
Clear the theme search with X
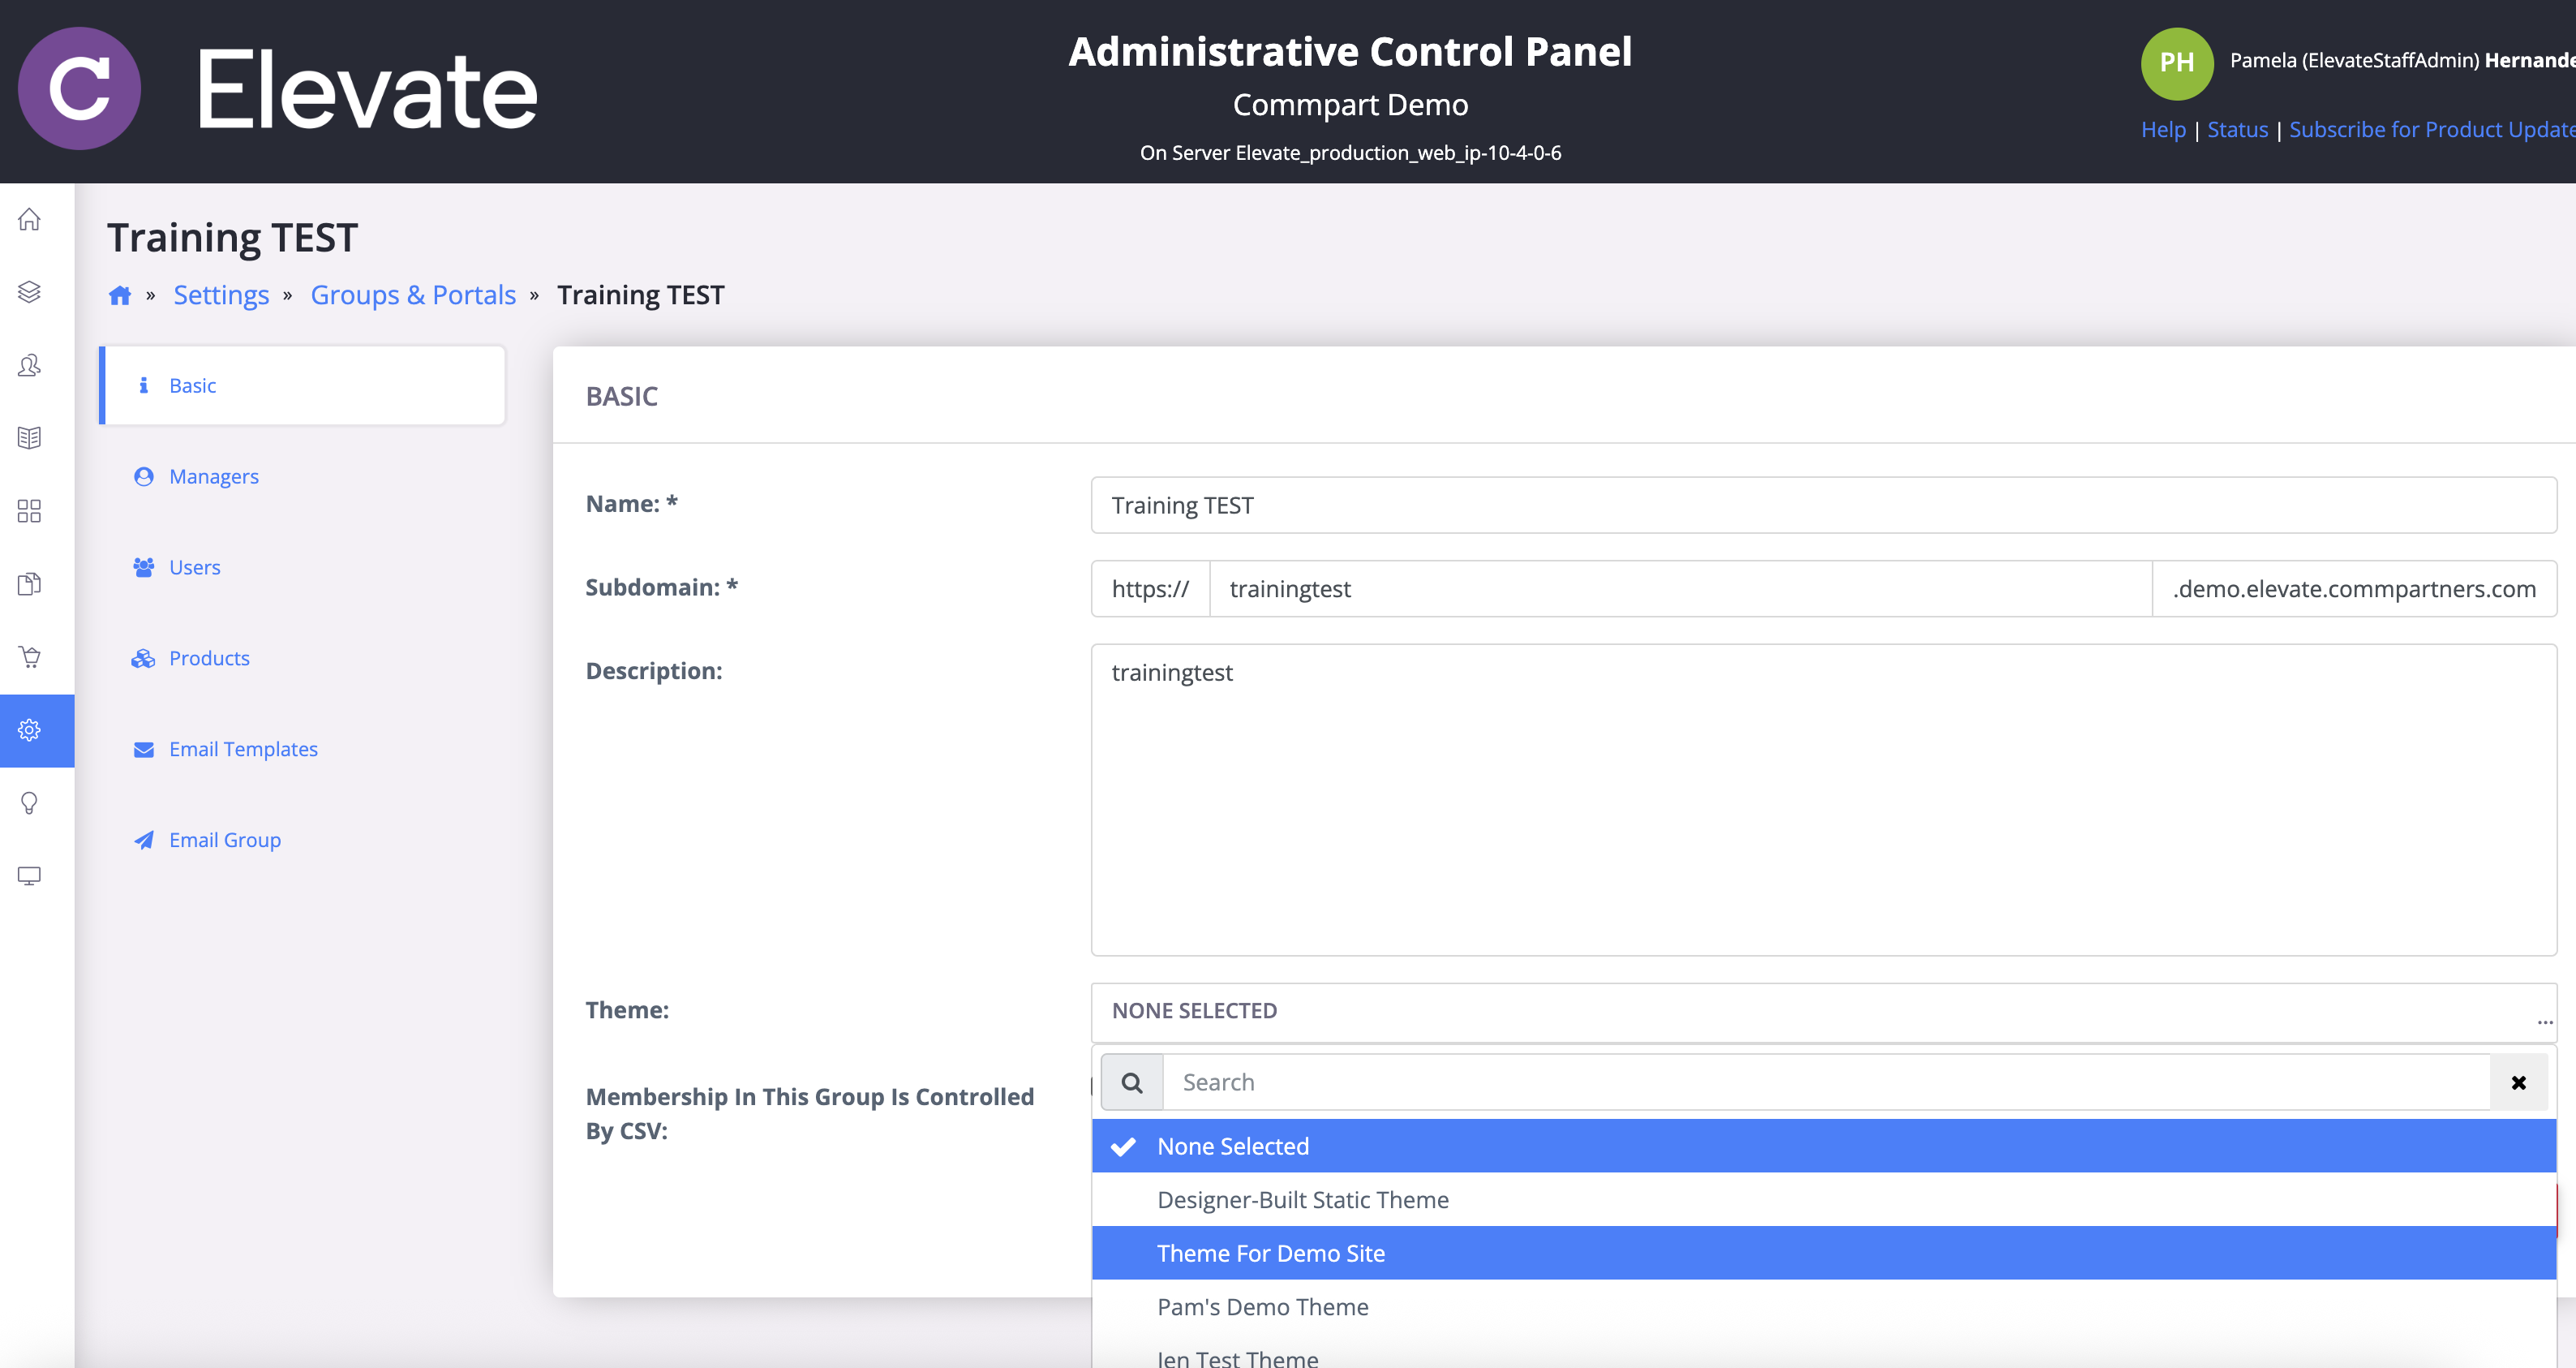click(2518, 1082)
